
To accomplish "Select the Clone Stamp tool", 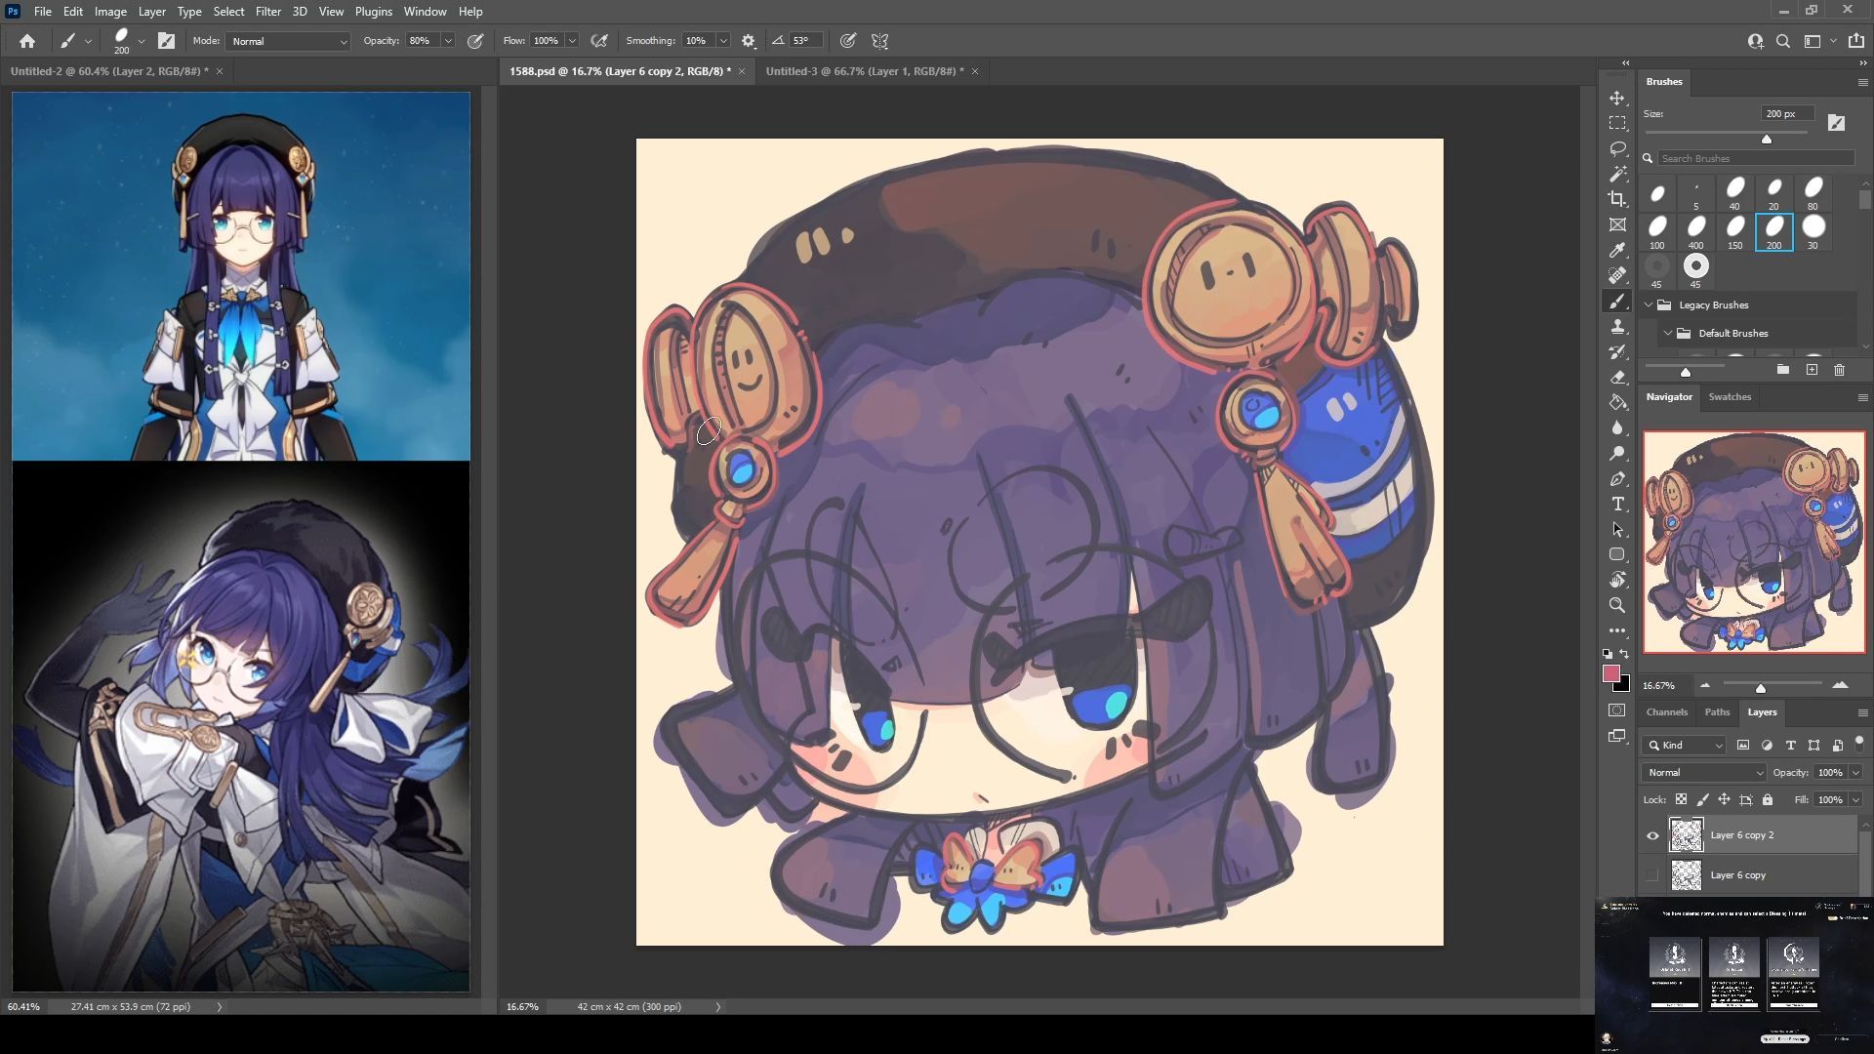I will [x=1617, y=327].
